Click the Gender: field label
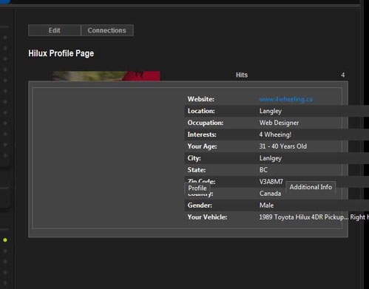369x289 pixels. 200,205
